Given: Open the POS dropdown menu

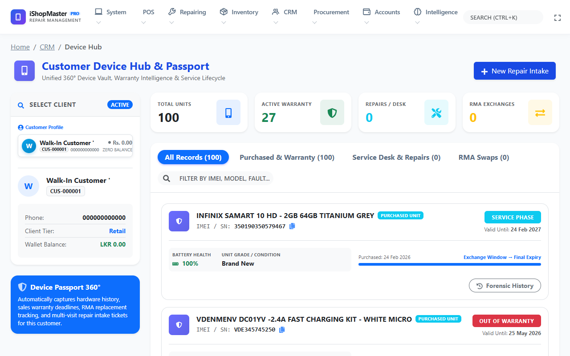Looking at the screenshot, I should point(148,16).
